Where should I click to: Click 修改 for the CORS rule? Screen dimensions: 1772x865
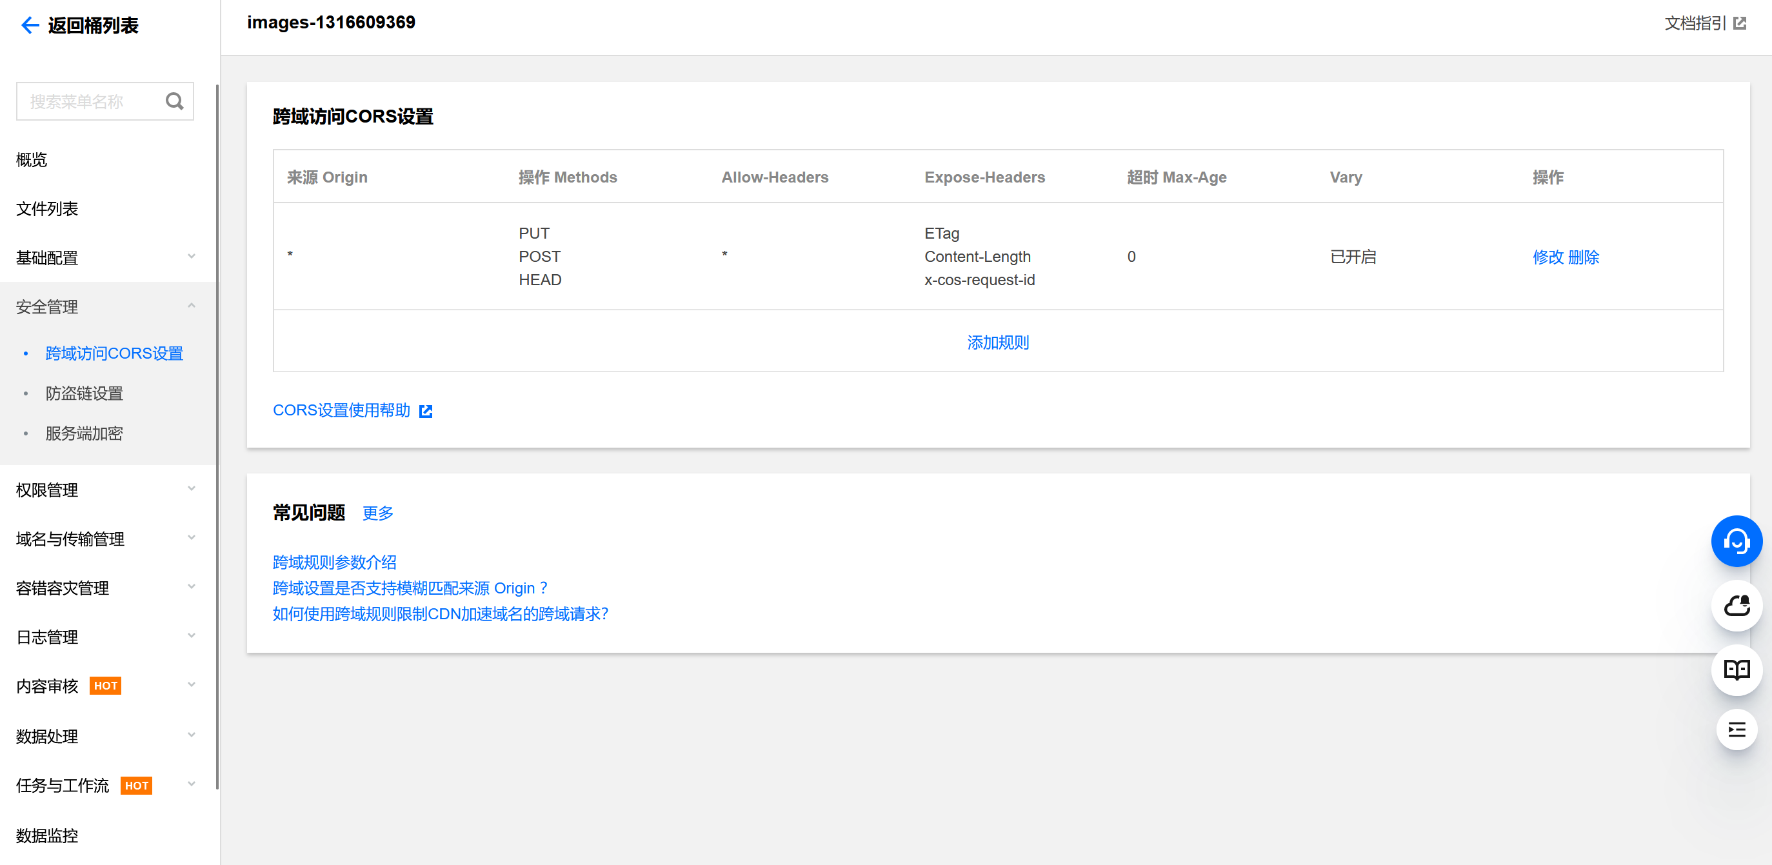click(x=1548, y=257)
